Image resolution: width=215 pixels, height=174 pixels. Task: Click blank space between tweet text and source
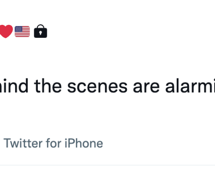tap(107, 114)
